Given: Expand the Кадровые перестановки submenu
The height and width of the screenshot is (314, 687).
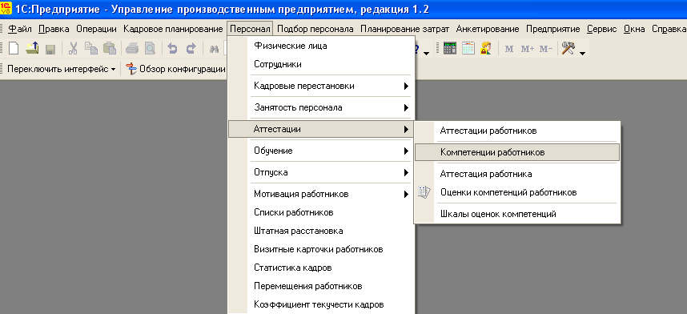Looking at the screenshot, I should (320, 86).
